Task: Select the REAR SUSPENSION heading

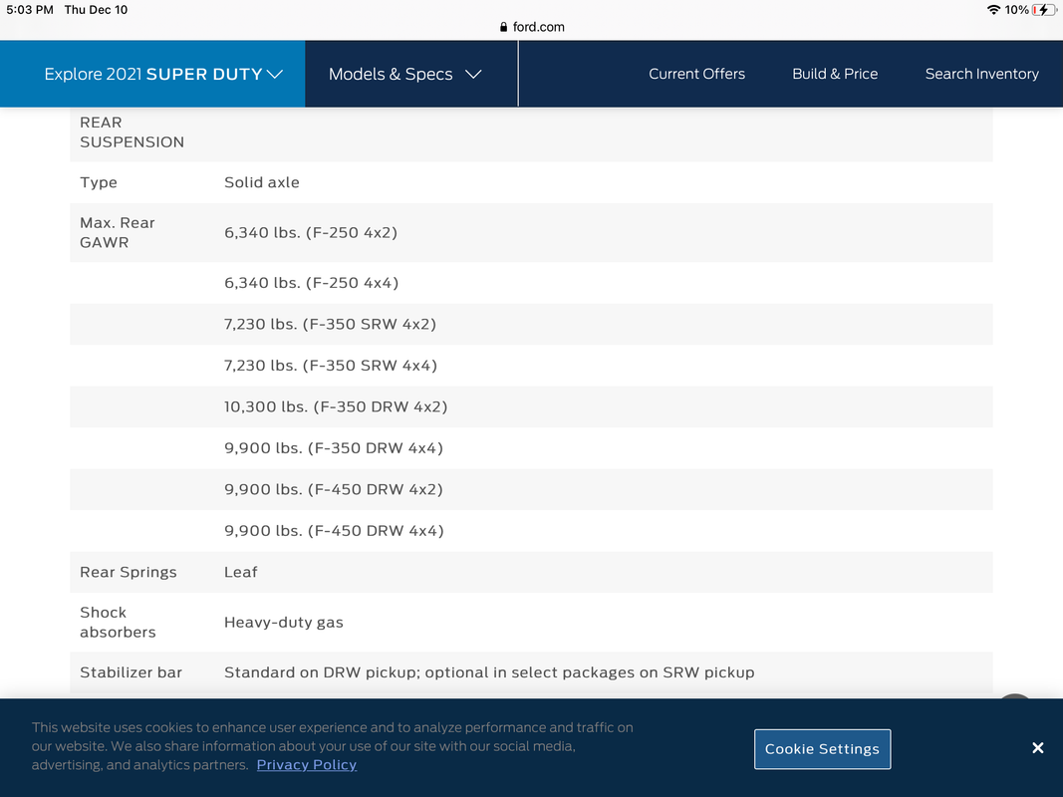Action: [x=132, y=133]
